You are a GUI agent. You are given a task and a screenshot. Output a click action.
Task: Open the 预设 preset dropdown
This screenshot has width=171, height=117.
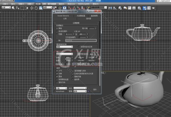click(80, 88)
